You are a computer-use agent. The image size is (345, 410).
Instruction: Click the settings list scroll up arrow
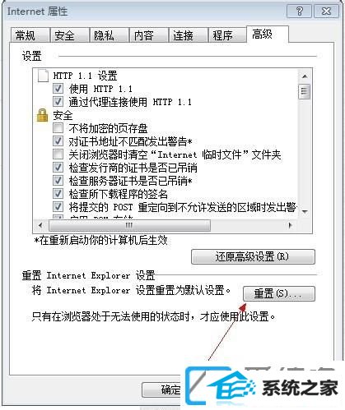pyautogui.click(x=305, y=76)
